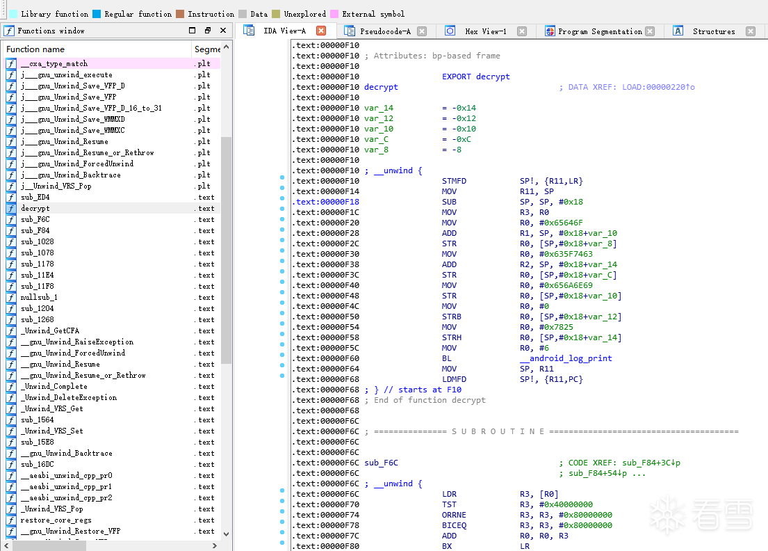
Task: Float the Functions window panel
Action: (x=208, y=31)
